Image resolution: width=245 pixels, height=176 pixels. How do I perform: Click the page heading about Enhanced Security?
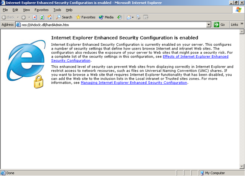pos(124,38)
